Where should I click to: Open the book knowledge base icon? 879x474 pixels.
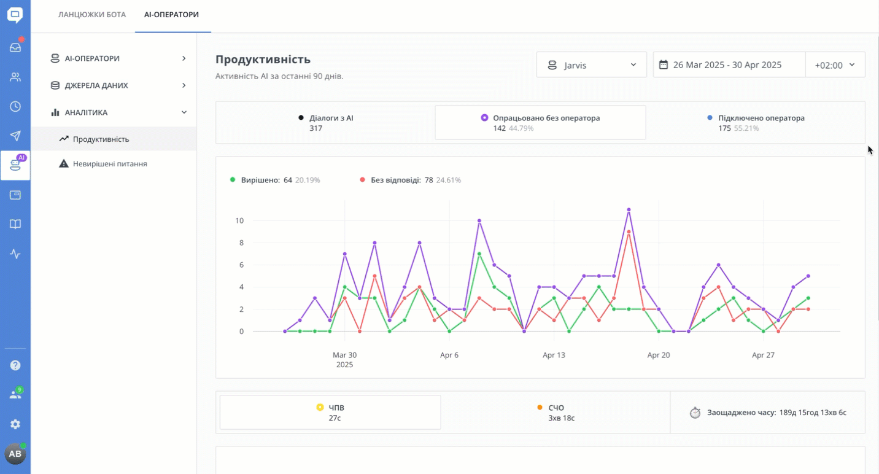[x=15, y=225]
